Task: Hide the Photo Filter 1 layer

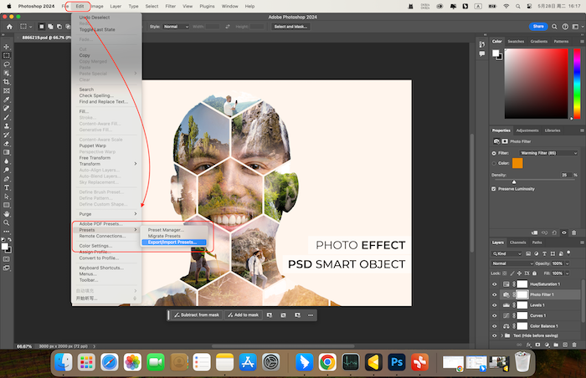Action: 495,294
